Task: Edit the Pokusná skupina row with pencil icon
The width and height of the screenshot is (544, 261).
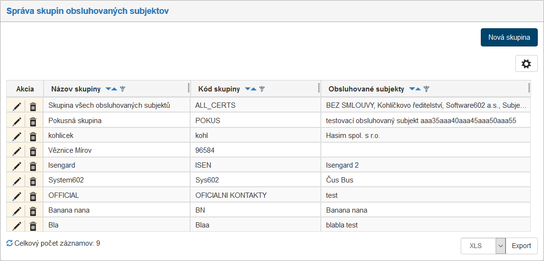Action: tap(17, 121)
